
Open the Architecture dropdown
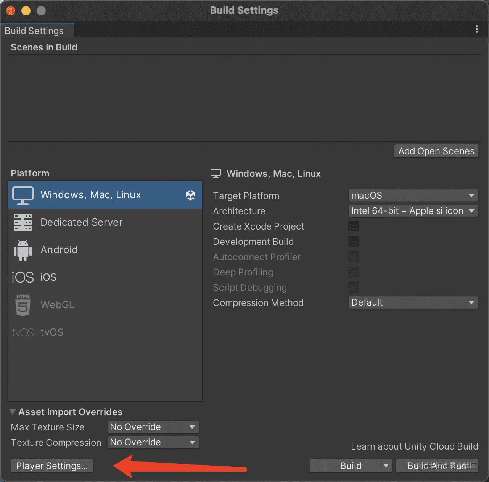click(x=413, y=211)
